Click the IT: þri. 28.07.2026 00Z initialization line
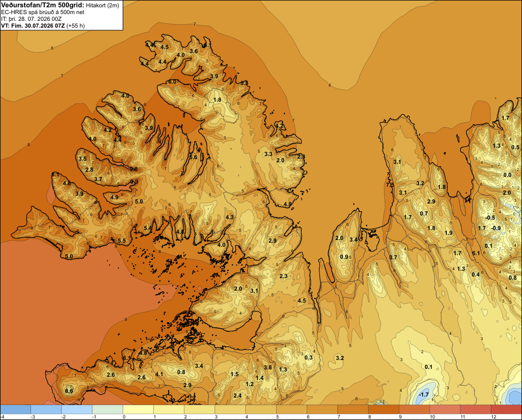Screen dimensions: 522x420 click(x=31, y=19)
